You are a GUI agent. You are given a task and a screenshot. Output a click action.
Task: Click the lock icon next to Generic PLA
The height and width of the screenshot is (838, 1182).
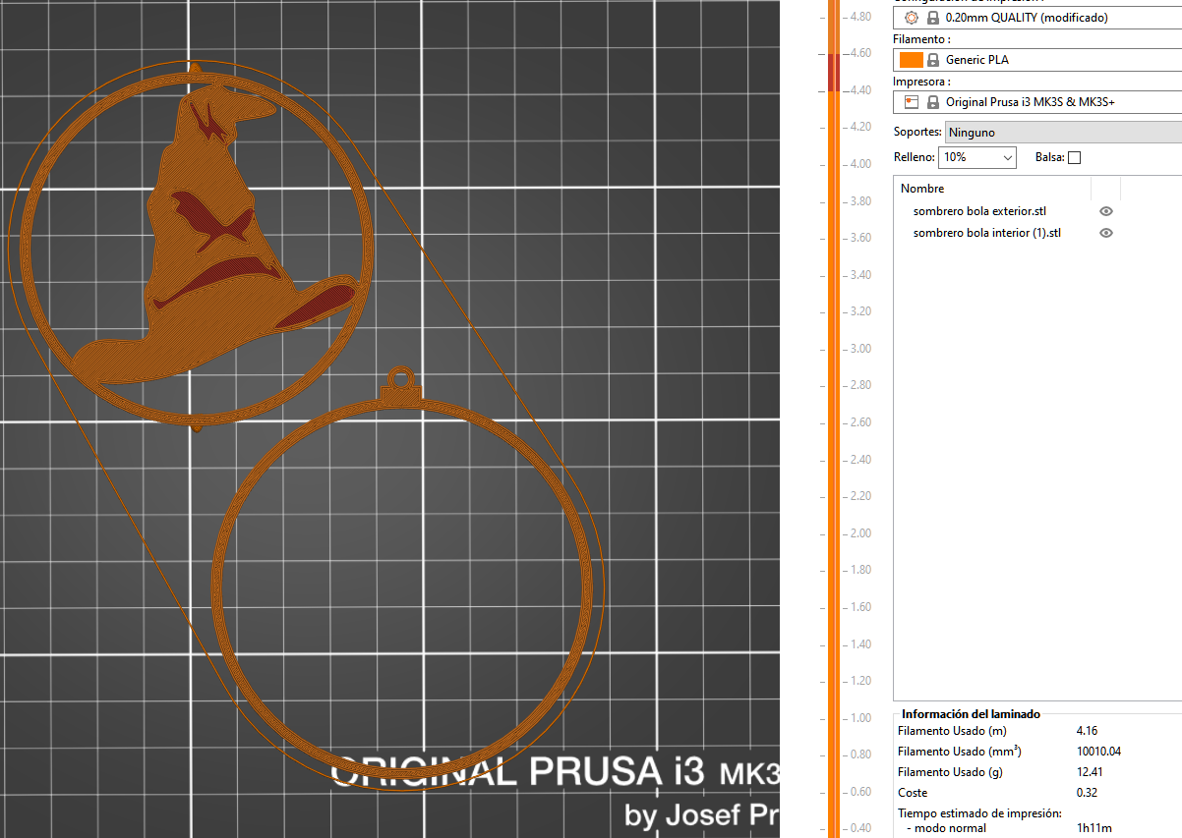point(932,60)
